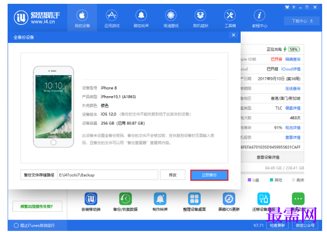Open the 刷机越狱 dropbox-style icon
Viewport: 327px width, 232px height.
click(x=201, y=15)
